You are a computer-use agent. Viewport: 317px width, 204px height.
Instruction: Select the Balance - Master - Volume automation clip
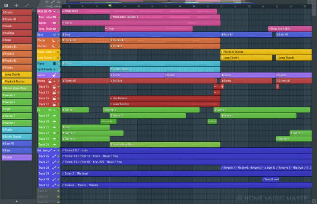pos(187,185)
